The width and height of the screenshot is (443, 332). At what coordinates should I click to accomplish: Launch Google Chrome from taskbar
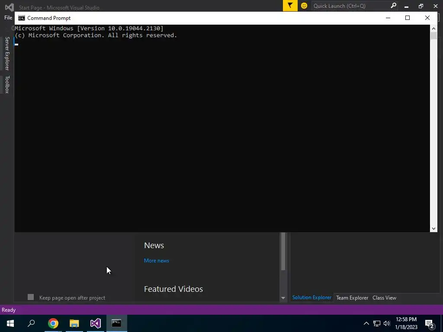53,323
